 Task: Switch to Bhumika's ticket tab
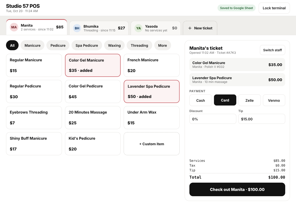[99, 28]
